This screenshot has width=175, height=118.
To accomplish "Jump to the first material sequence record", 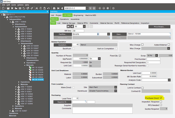I will (x=68, y=26).
